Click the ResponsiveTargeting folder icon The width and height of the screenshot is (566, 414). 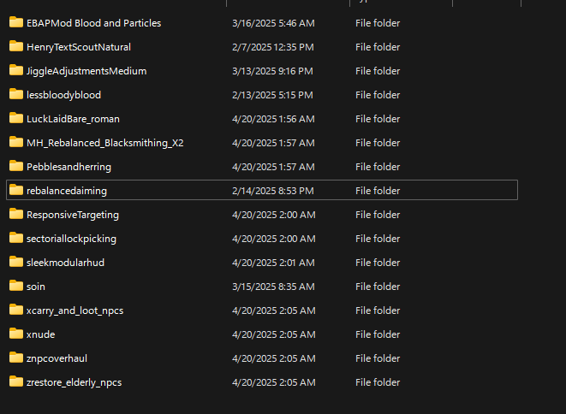15,215
